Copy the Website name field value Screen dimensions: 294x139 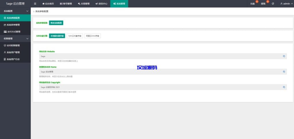click(284, 56)
